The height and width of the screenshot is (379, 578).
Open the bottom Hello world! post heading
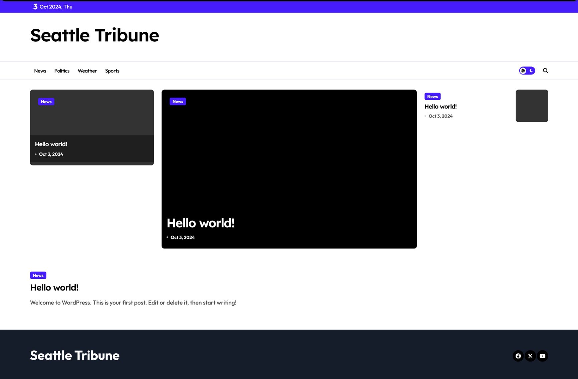(54, 288)
